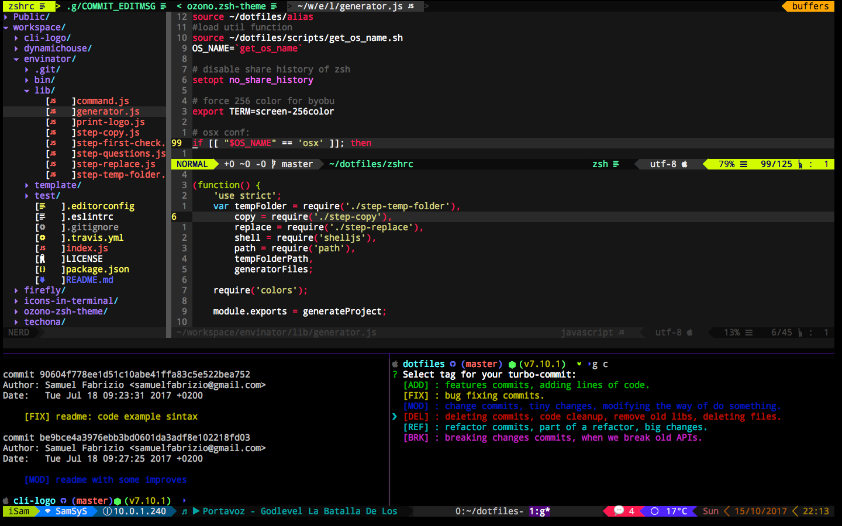Viewport: 842px width, 526px height.
Task: Select the [DEL] deleting commits tag
Action: click(x=592, y=417)
